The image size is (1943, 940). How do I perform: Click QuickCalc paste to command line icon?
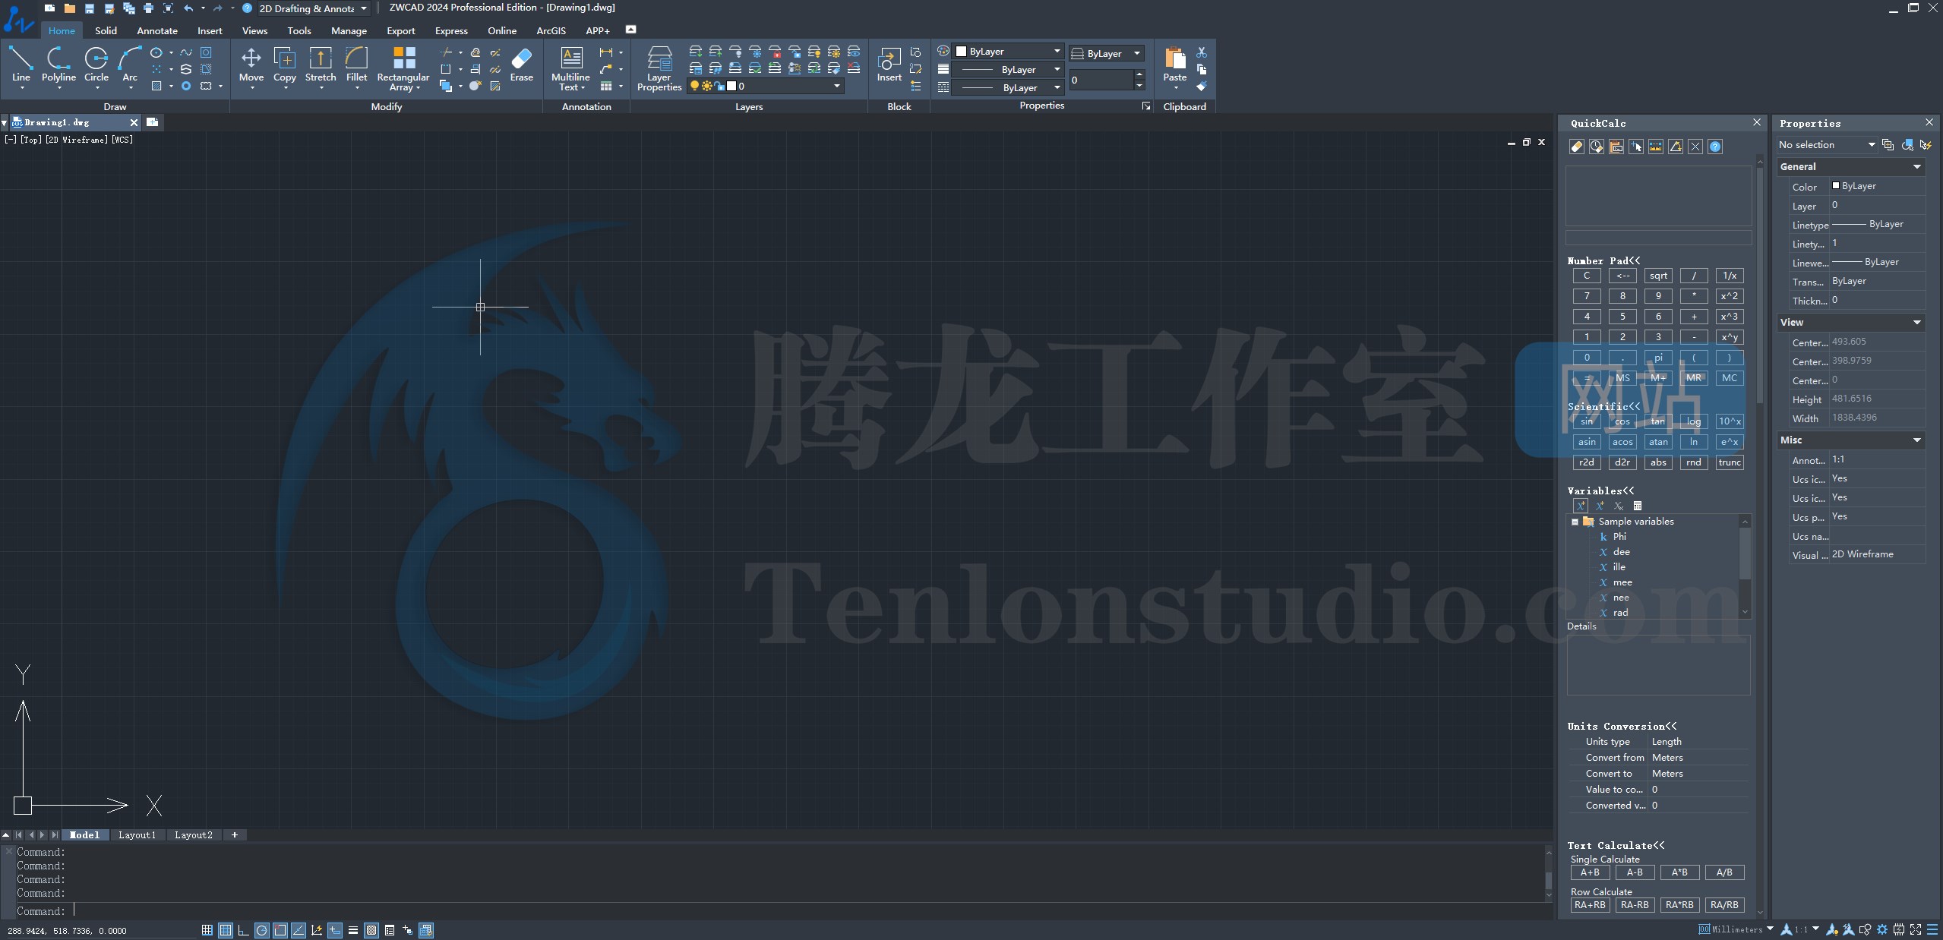(x=1616, y=147)
